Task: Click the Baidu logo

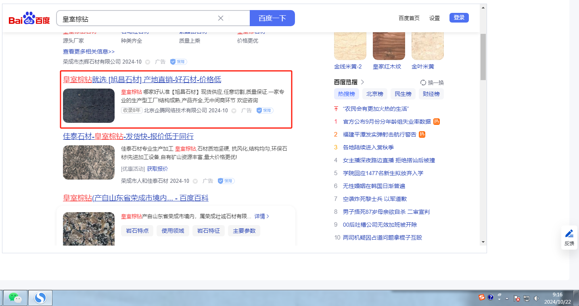Action: pyautogui.click(x=29, y=18)
